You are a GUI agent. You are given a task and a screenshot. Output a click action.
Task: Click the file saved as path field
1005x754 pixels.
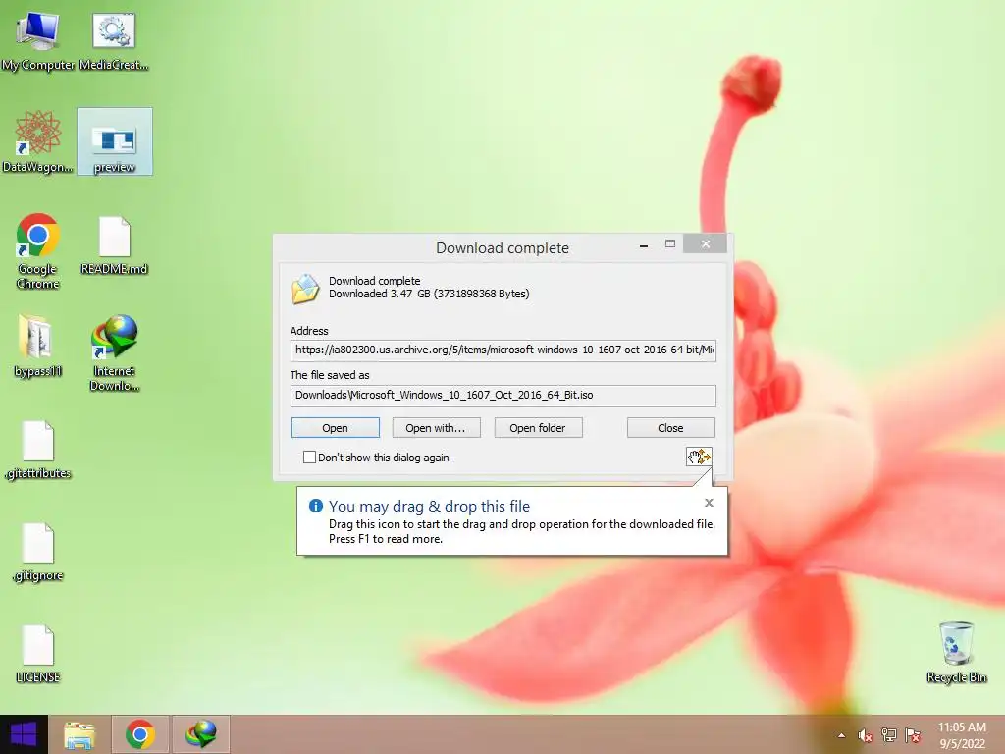pos(503,395)
